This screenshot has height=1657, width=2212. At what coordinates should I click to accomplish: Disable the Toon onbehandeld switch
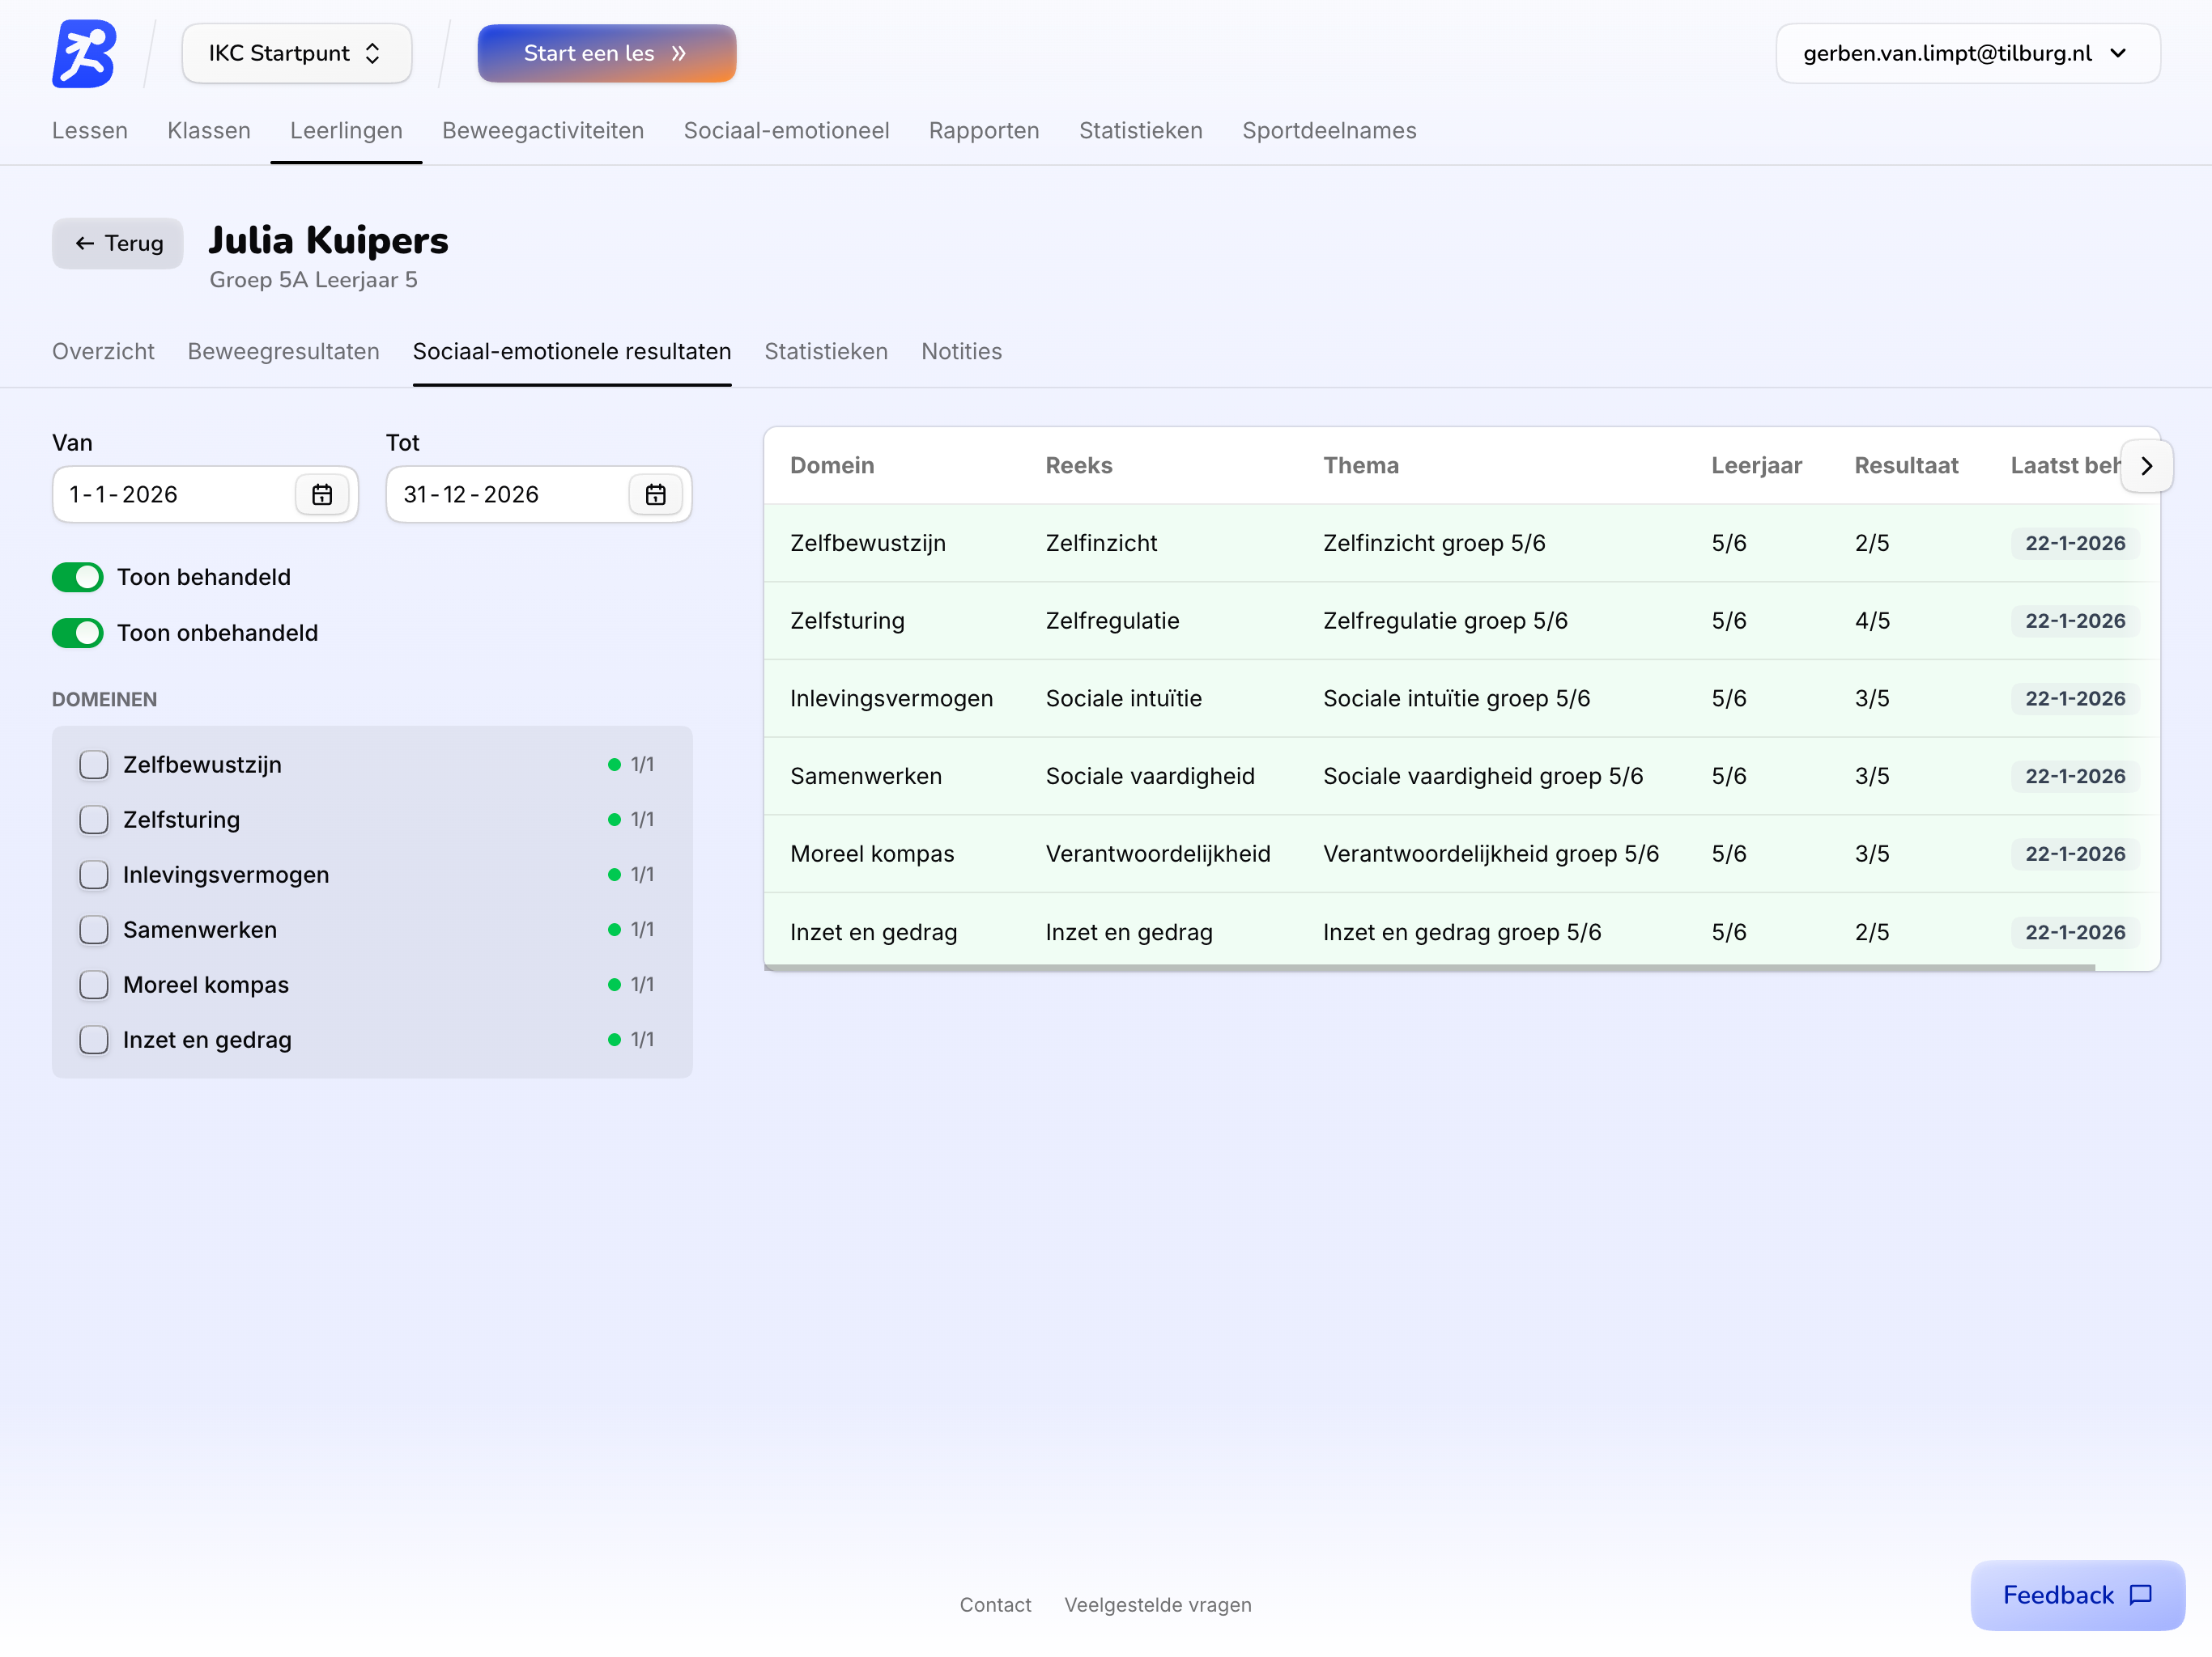click(x=78, y=634)
